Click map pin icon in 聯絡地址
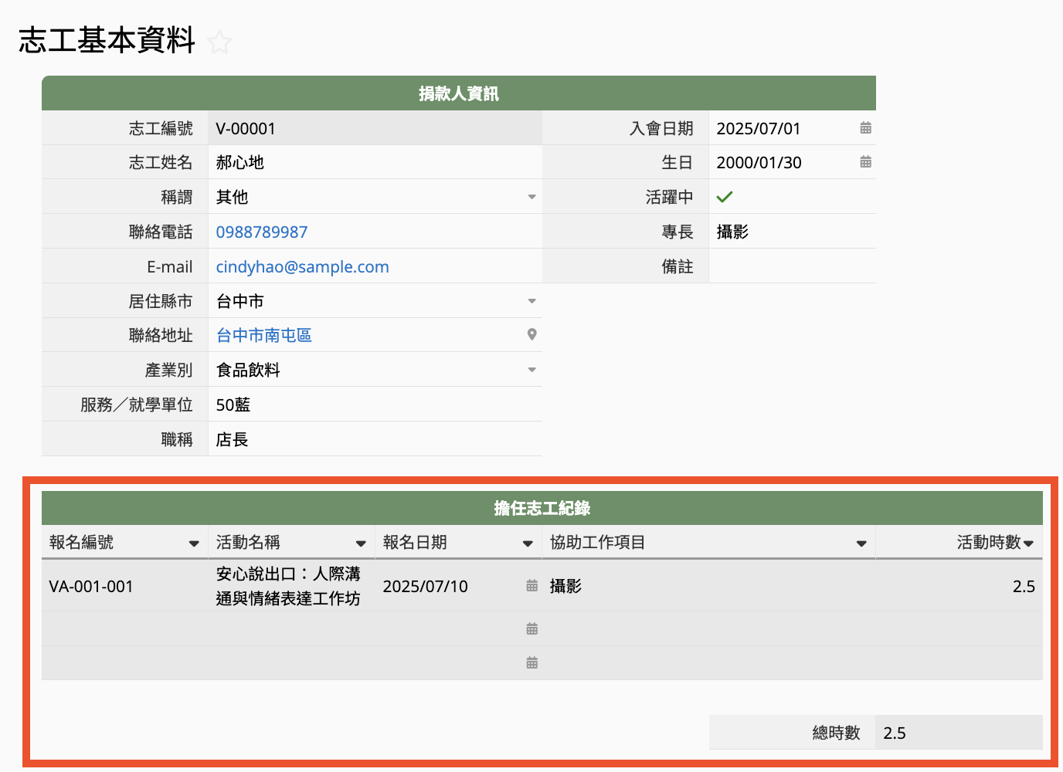The height and width of the screenshot is (772, 1063). (531, 335)
